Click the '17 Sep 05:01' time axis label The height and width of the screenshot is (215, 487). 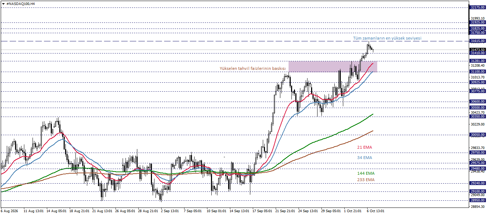(263, 211)
